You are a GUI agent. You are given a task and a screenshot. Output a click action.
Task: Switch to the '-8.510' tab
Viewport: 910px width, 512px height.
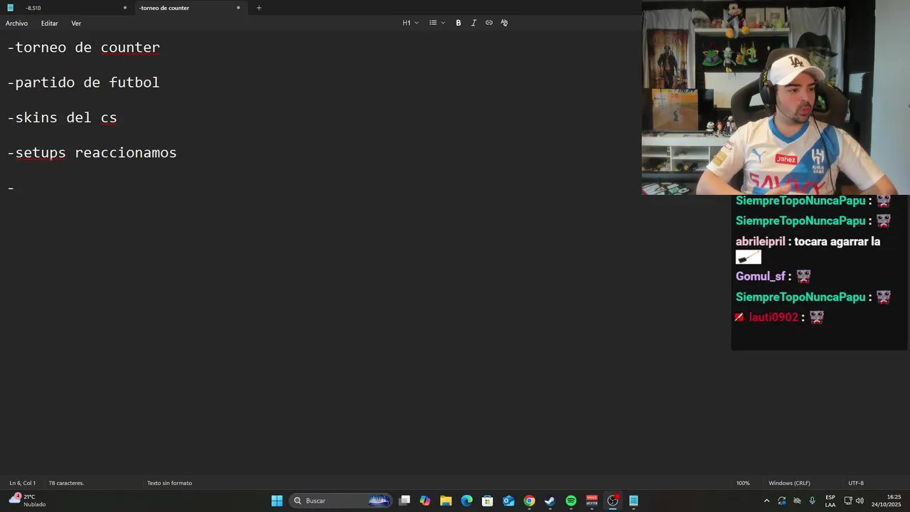click(68, 8)
